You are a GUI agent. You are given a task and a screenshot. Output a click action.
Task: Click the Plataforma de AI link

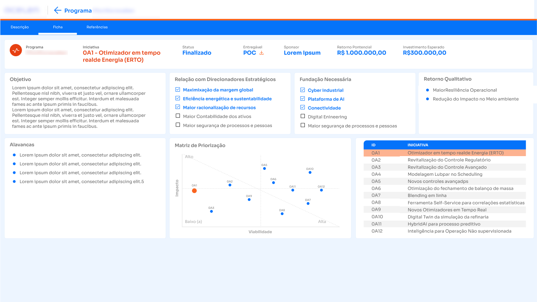click(326, 99)
